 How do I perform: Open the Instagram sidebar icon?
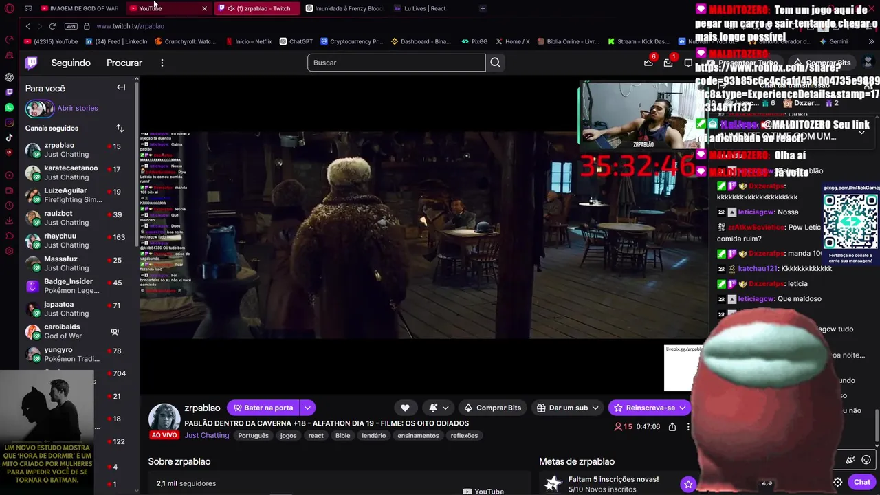tap(10, 122)
